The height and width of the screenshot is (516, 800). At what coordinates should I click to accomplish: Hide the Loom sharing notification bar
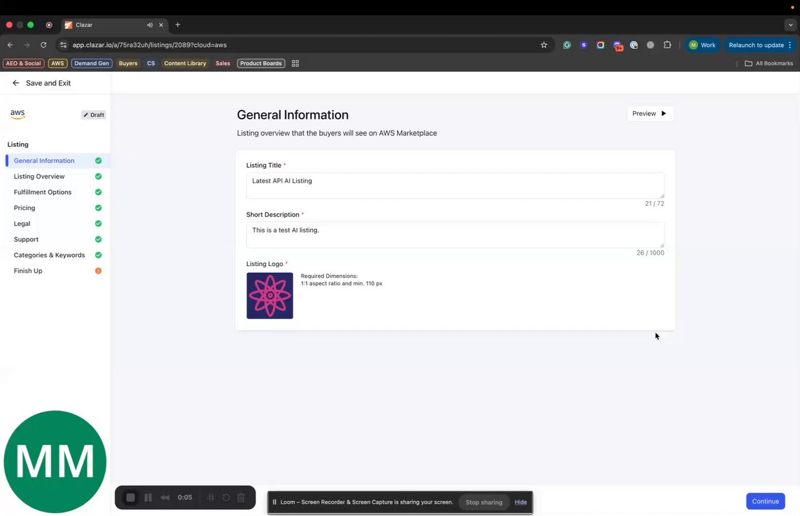click(x=521, y=502)
